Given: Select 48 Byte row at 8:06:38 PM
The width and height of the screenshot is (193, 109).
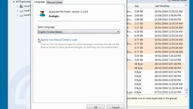Looking at the screenshot, I should [x=156, y=68].
